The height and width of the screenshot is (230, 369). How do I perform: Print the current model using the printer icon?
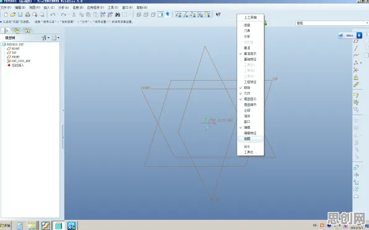27,15
